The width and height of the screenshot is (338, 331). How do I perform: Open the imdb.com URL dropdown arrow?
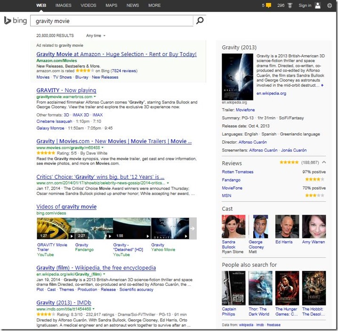(93, 309)
